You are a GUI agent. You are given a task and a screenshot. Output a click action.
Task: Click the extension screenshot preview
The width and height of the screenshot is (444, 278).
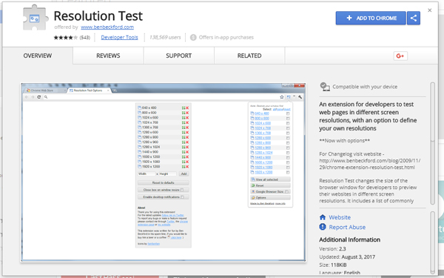[x=163, y=172]
